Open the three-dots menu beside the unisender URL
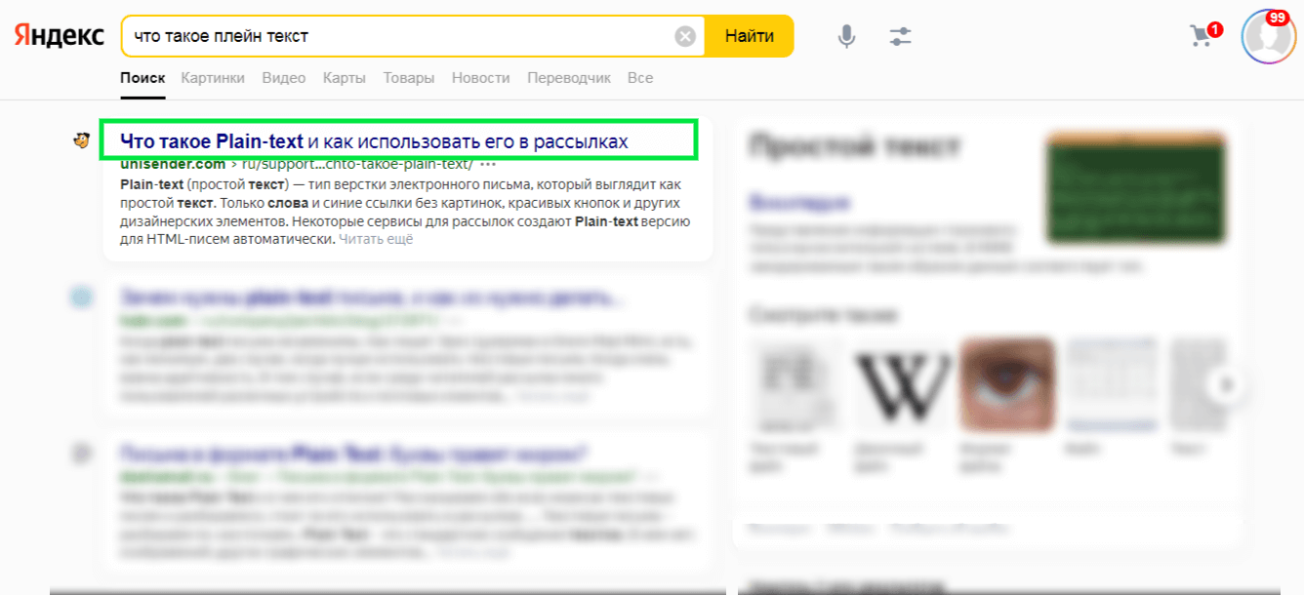Image resolution: width=1304 pixels, height=595 pixels. click(x=488, y=165)
